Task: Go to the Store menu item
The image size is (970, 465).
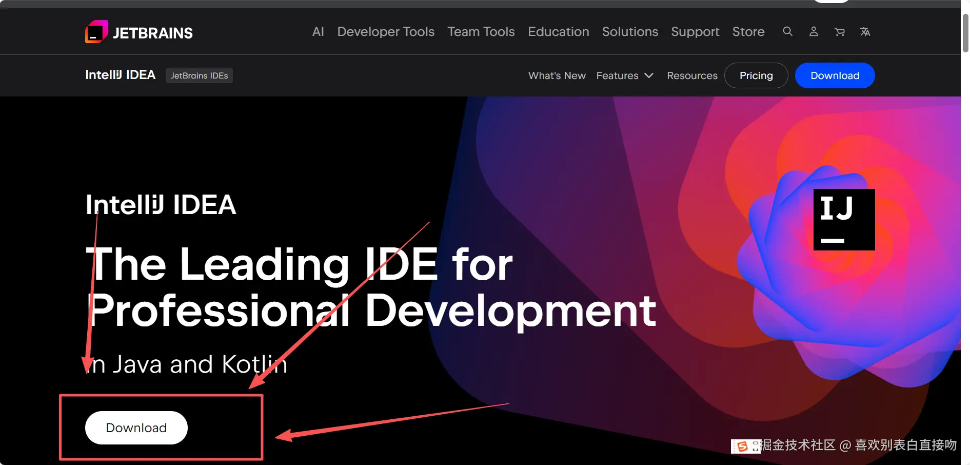Action: pyautogui.click(x=748, y=32)
